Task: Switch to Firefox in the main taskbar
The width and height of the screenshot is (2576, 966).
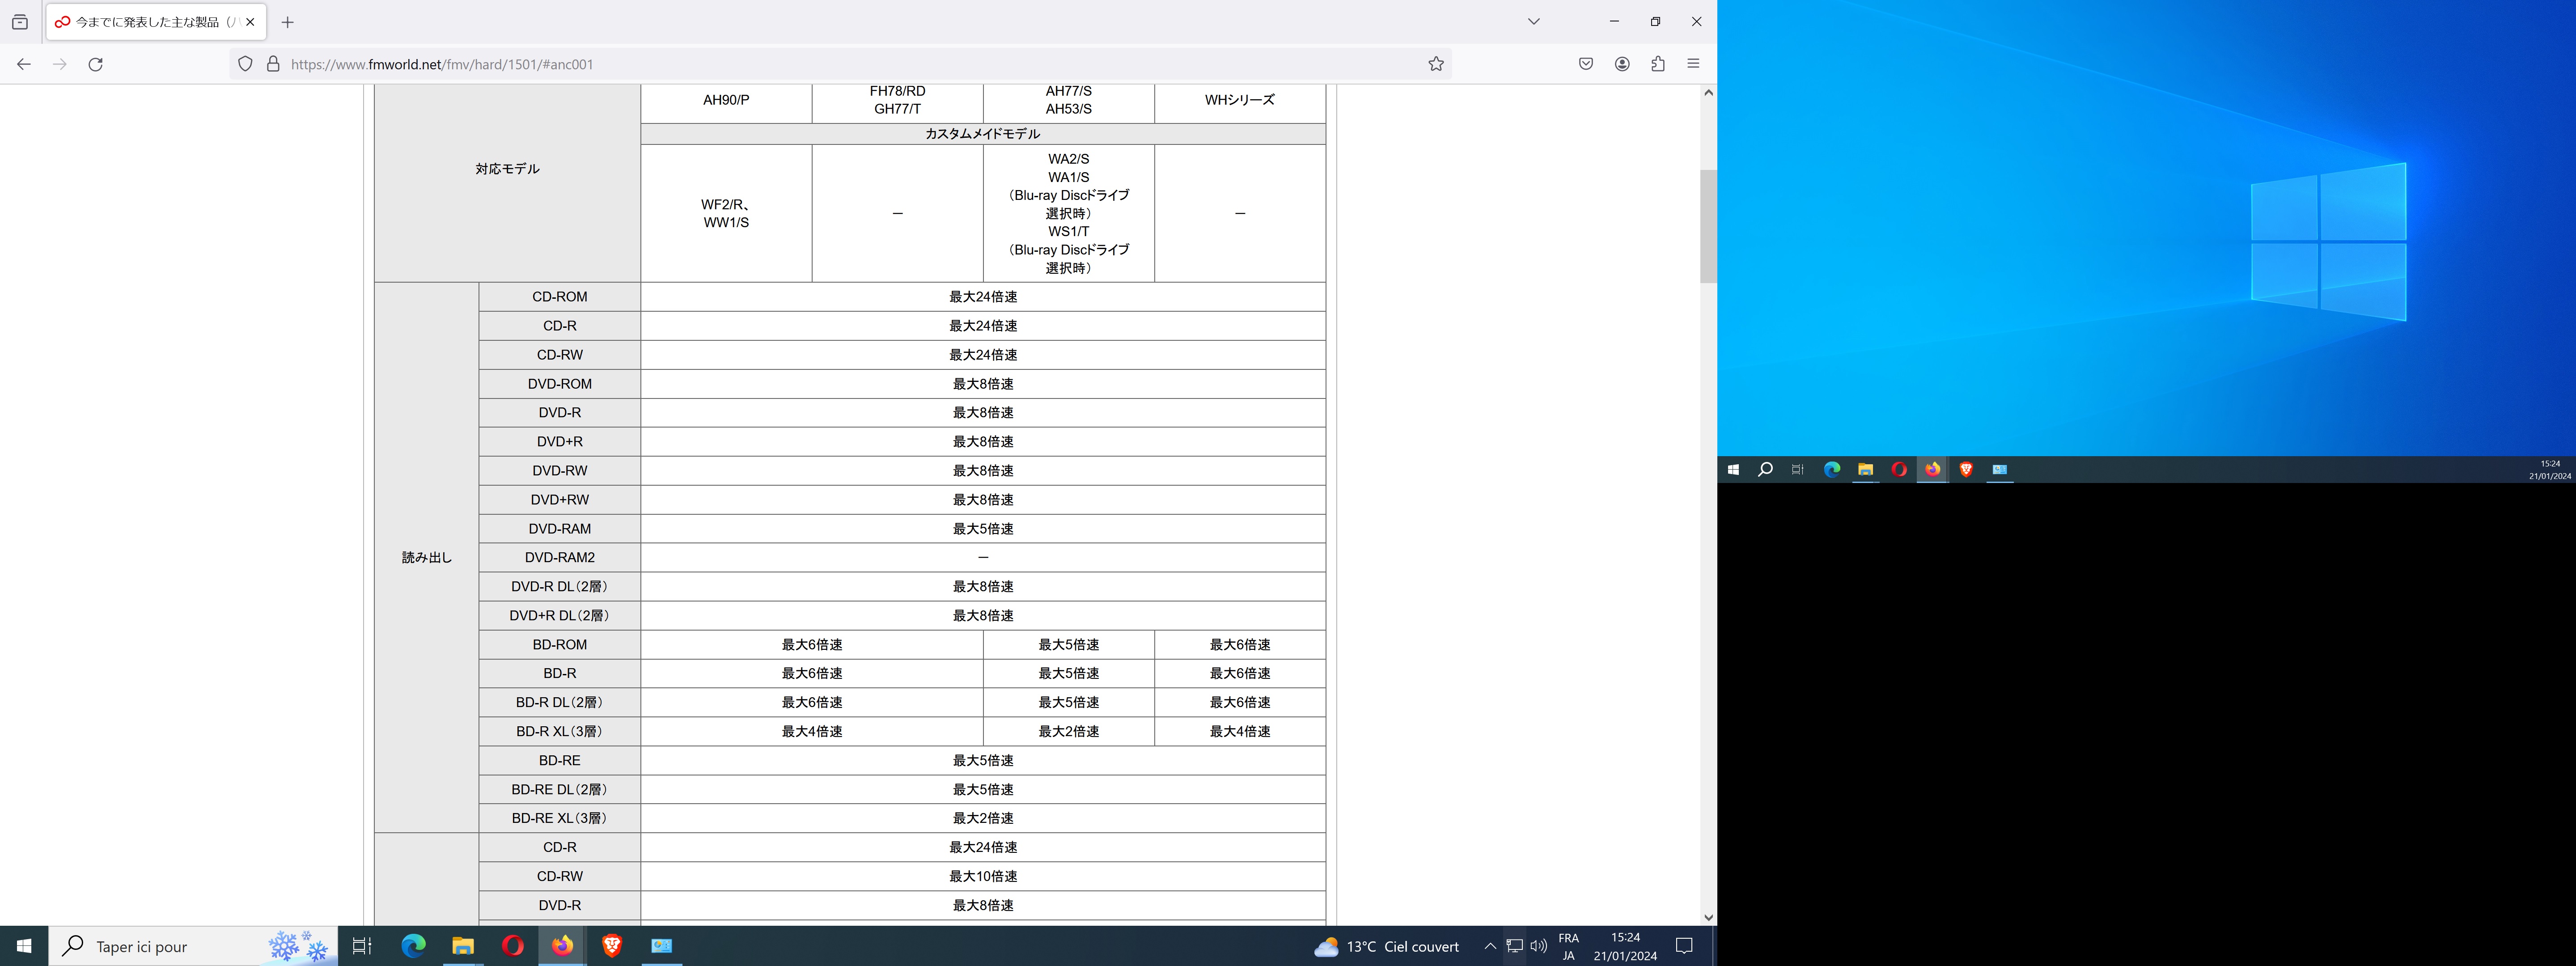Action: click(563, 946)
